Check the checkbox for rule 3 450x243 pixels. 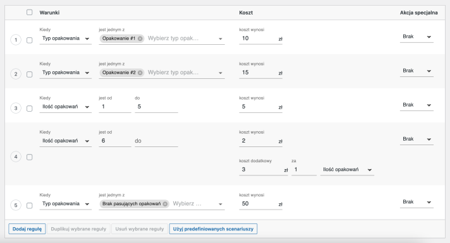[x=30, y=109]
